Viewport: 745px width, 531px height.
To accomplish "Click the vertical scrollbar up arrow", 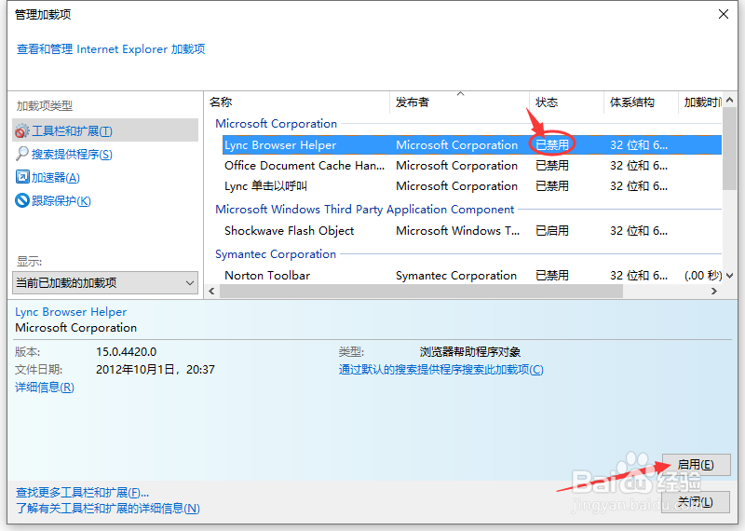I will coord(730,101).
